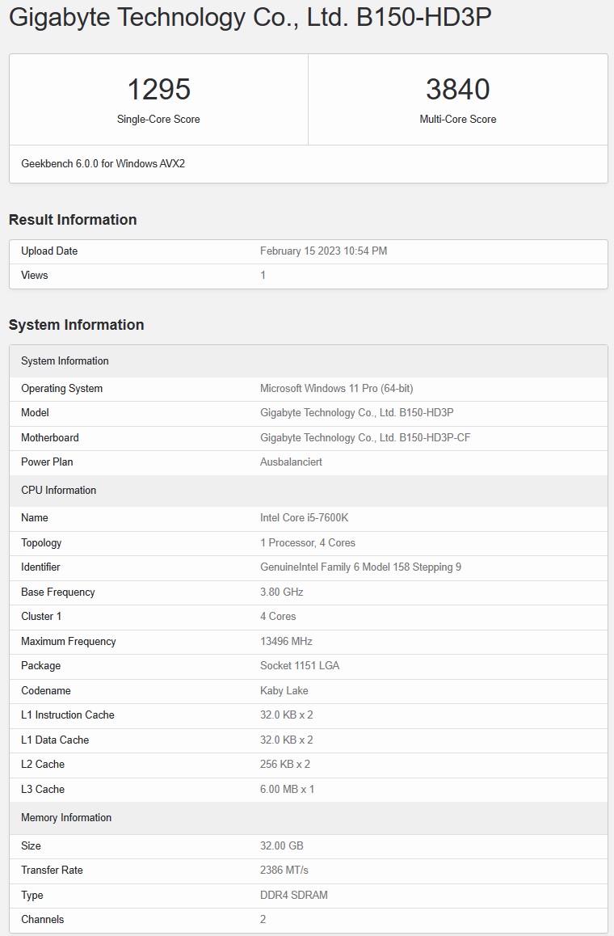Image resolution: width=614 pixels, height=936 pixels.
Task: Click the Memory Information header row
Action: (309, 819)
